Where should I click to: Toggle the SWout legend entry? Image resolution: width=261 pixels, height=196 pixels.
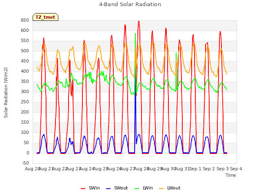point(117,188)
